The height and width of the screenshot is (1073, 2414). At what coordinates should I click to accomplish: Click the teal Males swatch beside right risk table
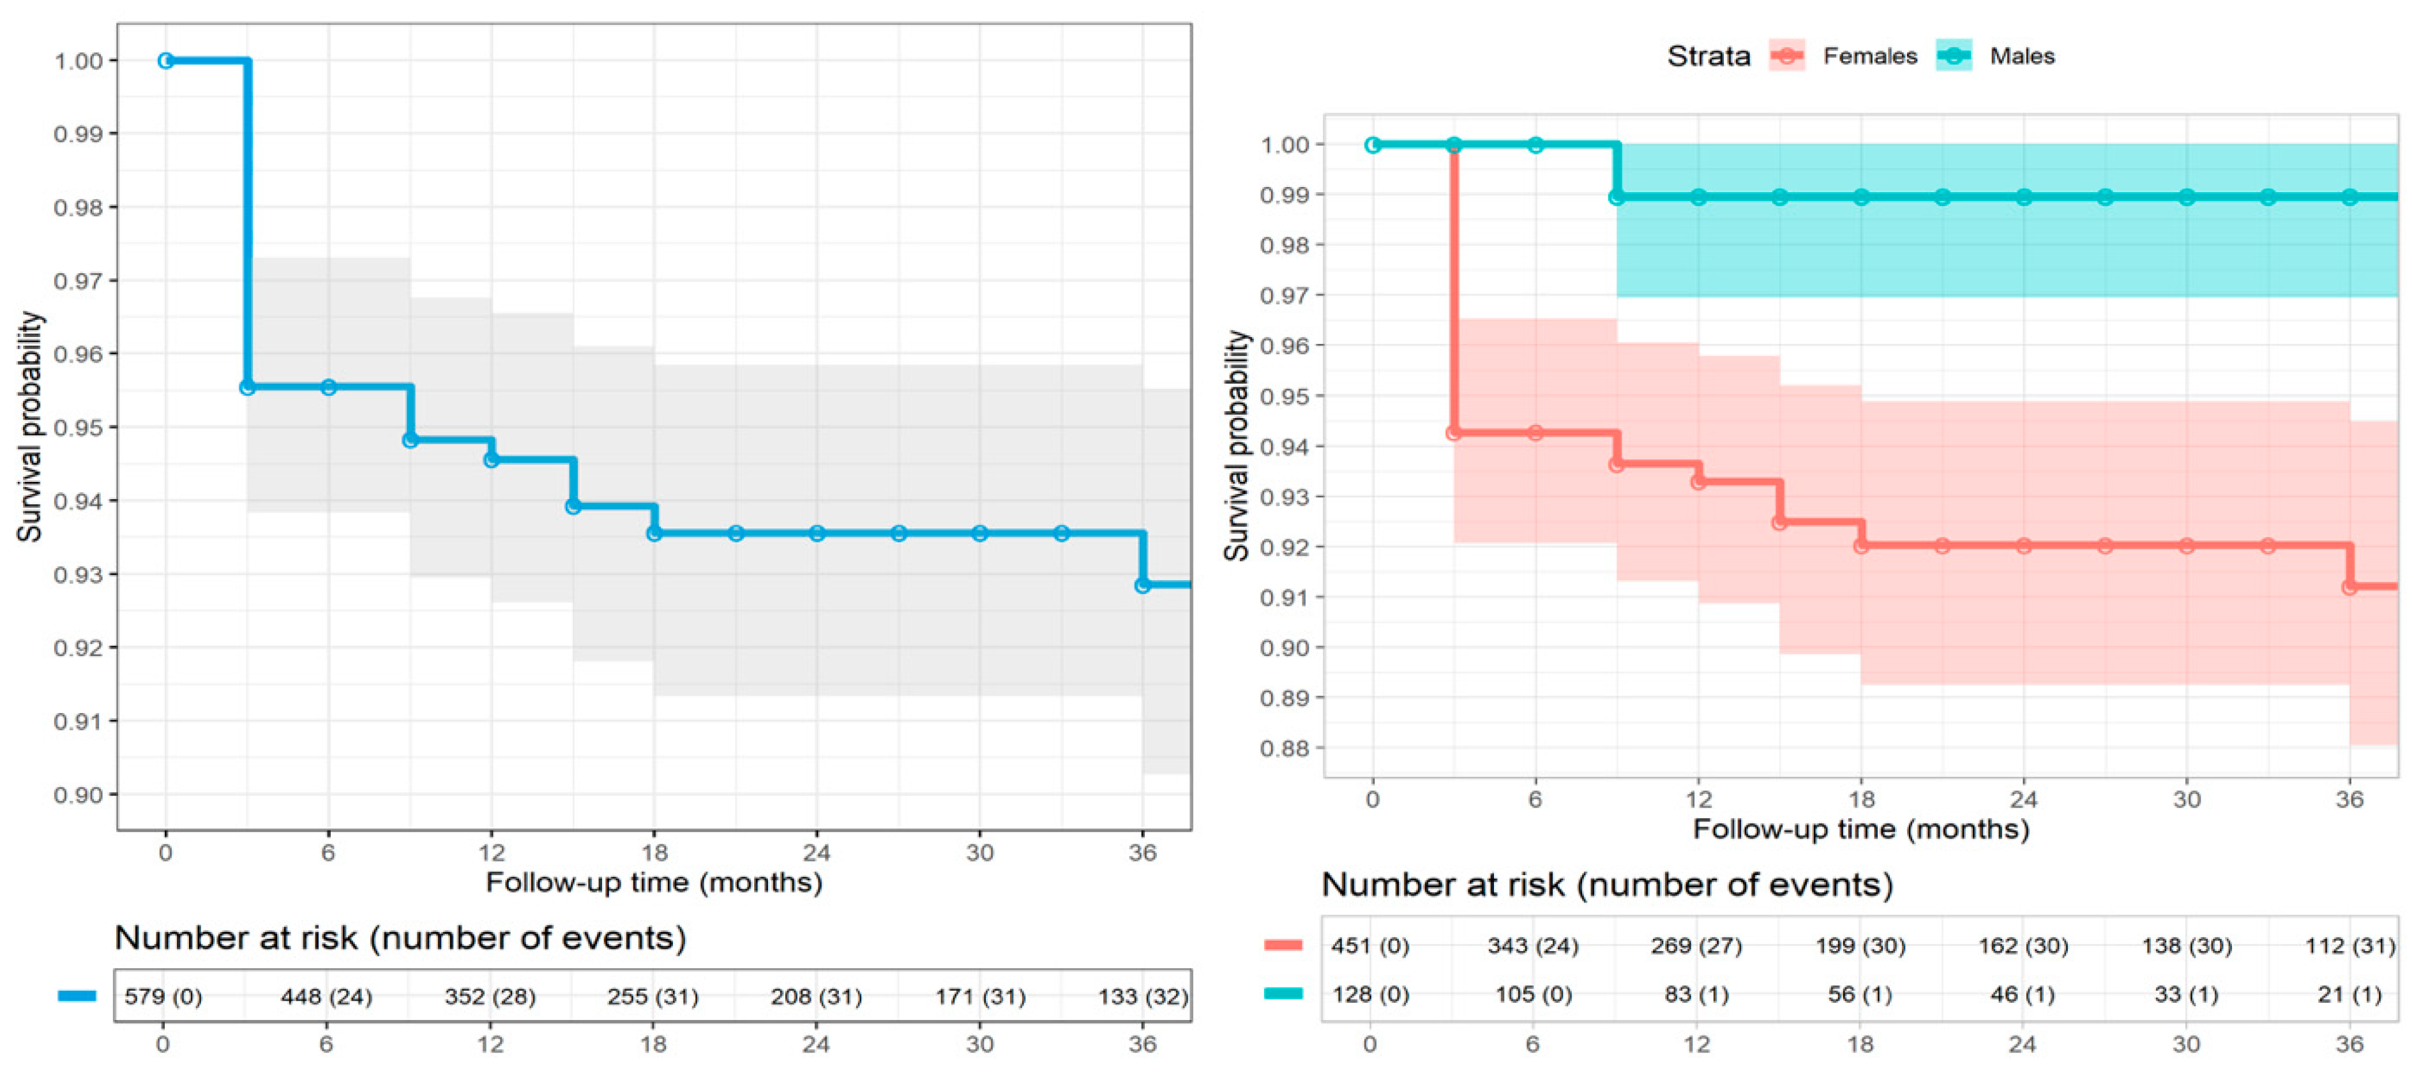pyautogui.click(x=1283, y=993)
